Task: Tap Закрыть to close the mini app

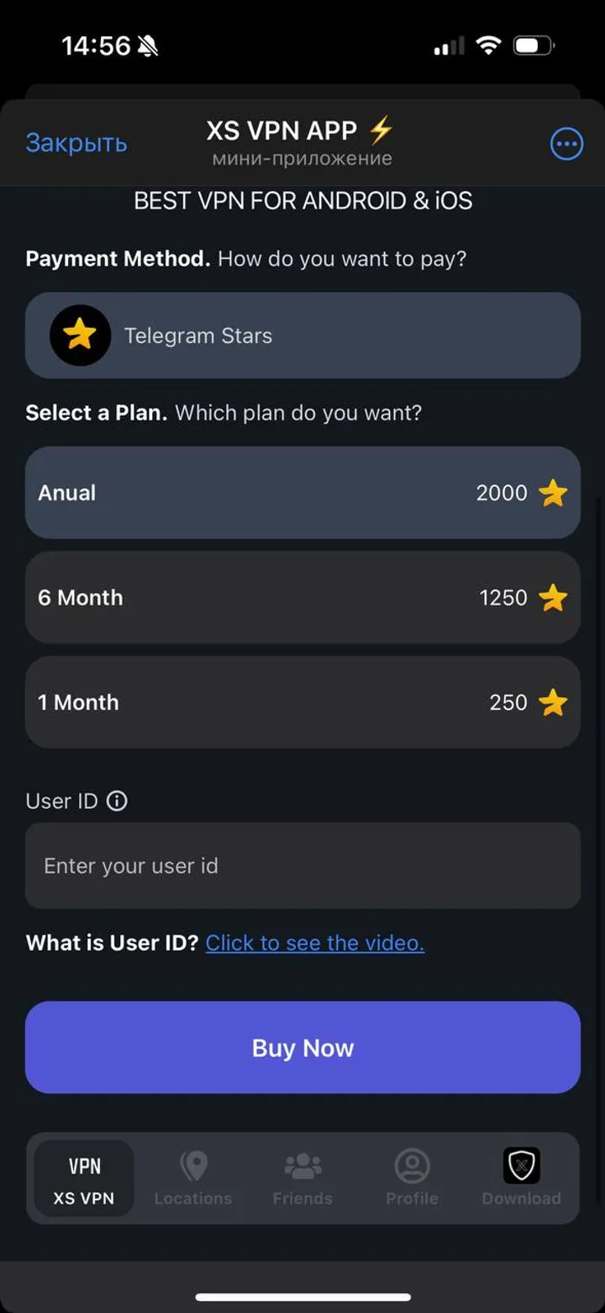Action: (76, 144)
